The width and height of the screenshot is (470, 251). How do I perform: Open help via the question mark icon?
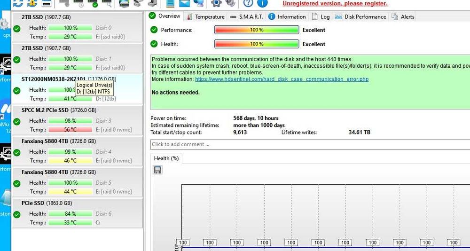pos(248,3)
